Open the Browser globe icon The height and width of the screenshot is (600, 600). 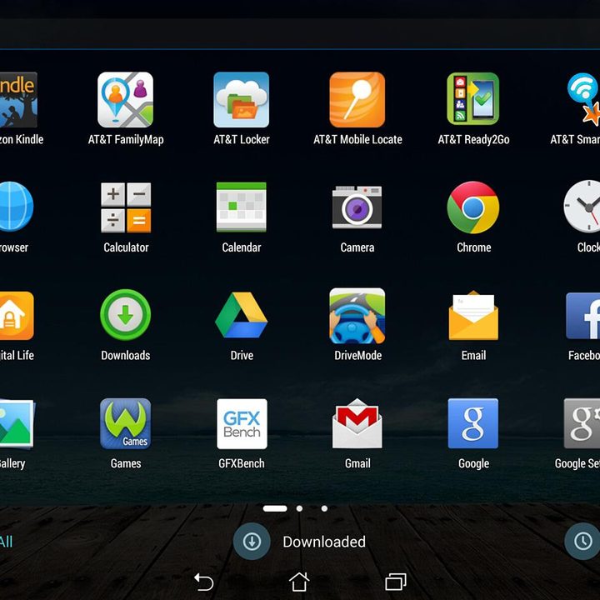[16, 207]
